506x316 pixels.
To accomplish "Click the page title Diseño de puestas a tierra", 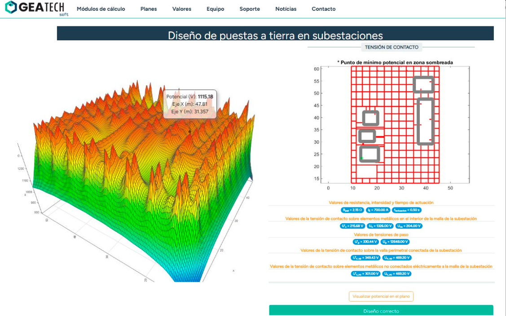I will (x=275, y=35).
